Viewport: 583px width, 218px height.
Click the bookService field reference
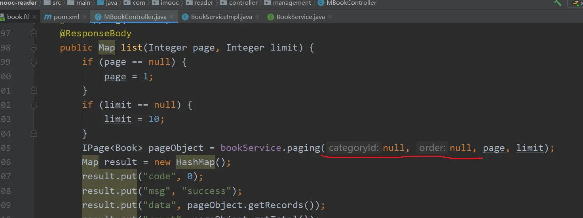[x=251, y=148]
